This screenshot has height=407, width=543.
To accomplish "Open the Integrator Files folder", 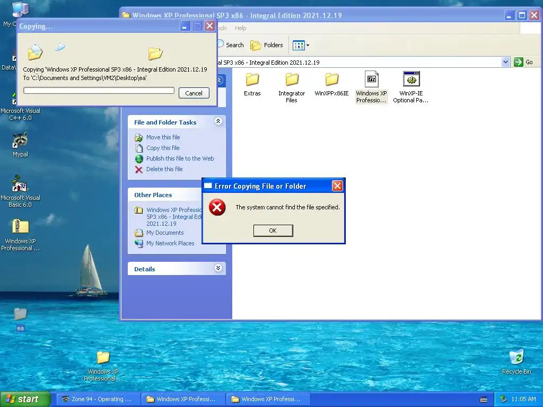I will click(292, 88).
